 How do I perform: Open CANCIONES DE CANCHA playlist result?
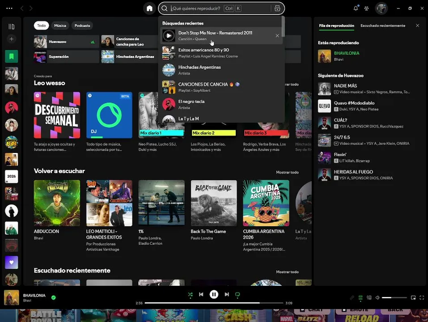221,87
